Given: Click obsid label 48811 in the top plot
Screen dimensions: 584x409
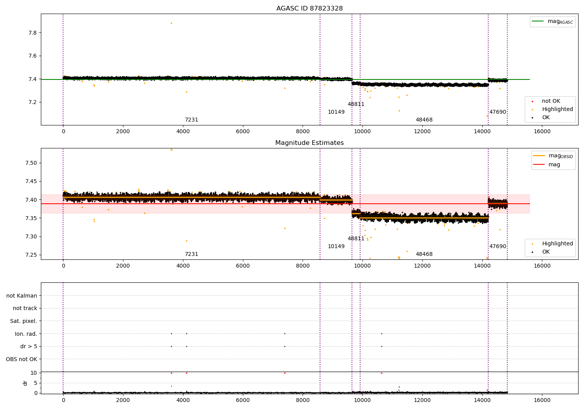Looking at the screenshot, I should coord(356,104).
